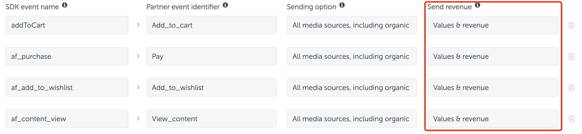
Task: Click the Send revenue info icon
Action: [477, 5]
